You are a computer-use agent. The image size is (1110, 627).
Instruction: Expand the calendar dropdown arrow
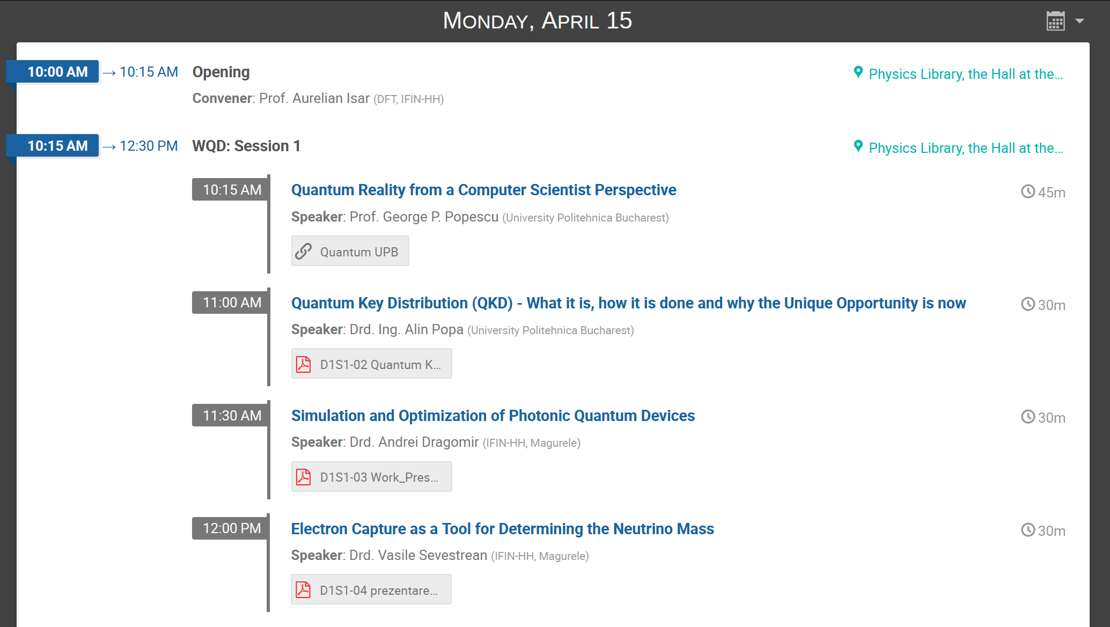pyautogui.click(x=1080, y=21)
